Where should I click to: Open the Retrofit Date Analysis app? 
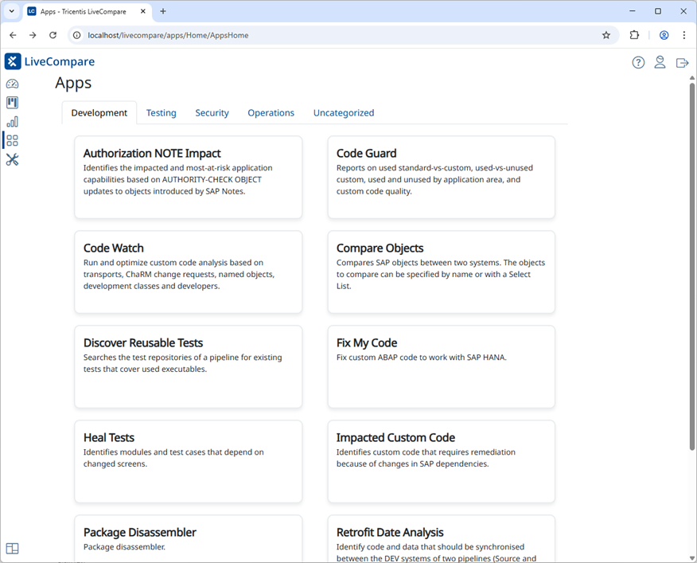pos(442,539)
